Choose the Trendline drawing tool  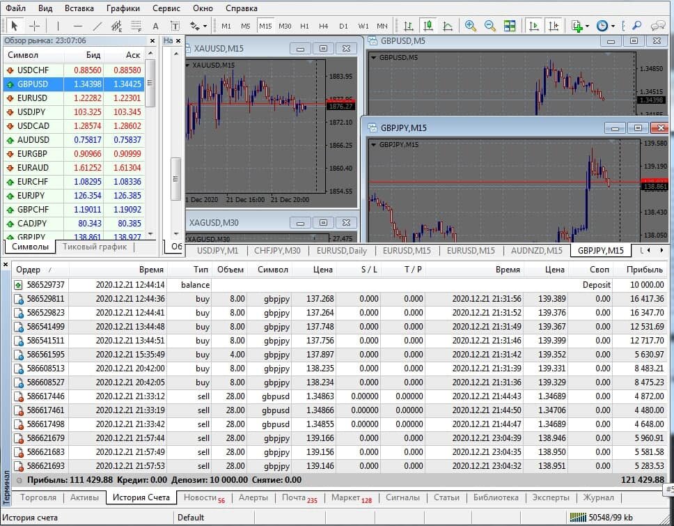coord(97,26)
